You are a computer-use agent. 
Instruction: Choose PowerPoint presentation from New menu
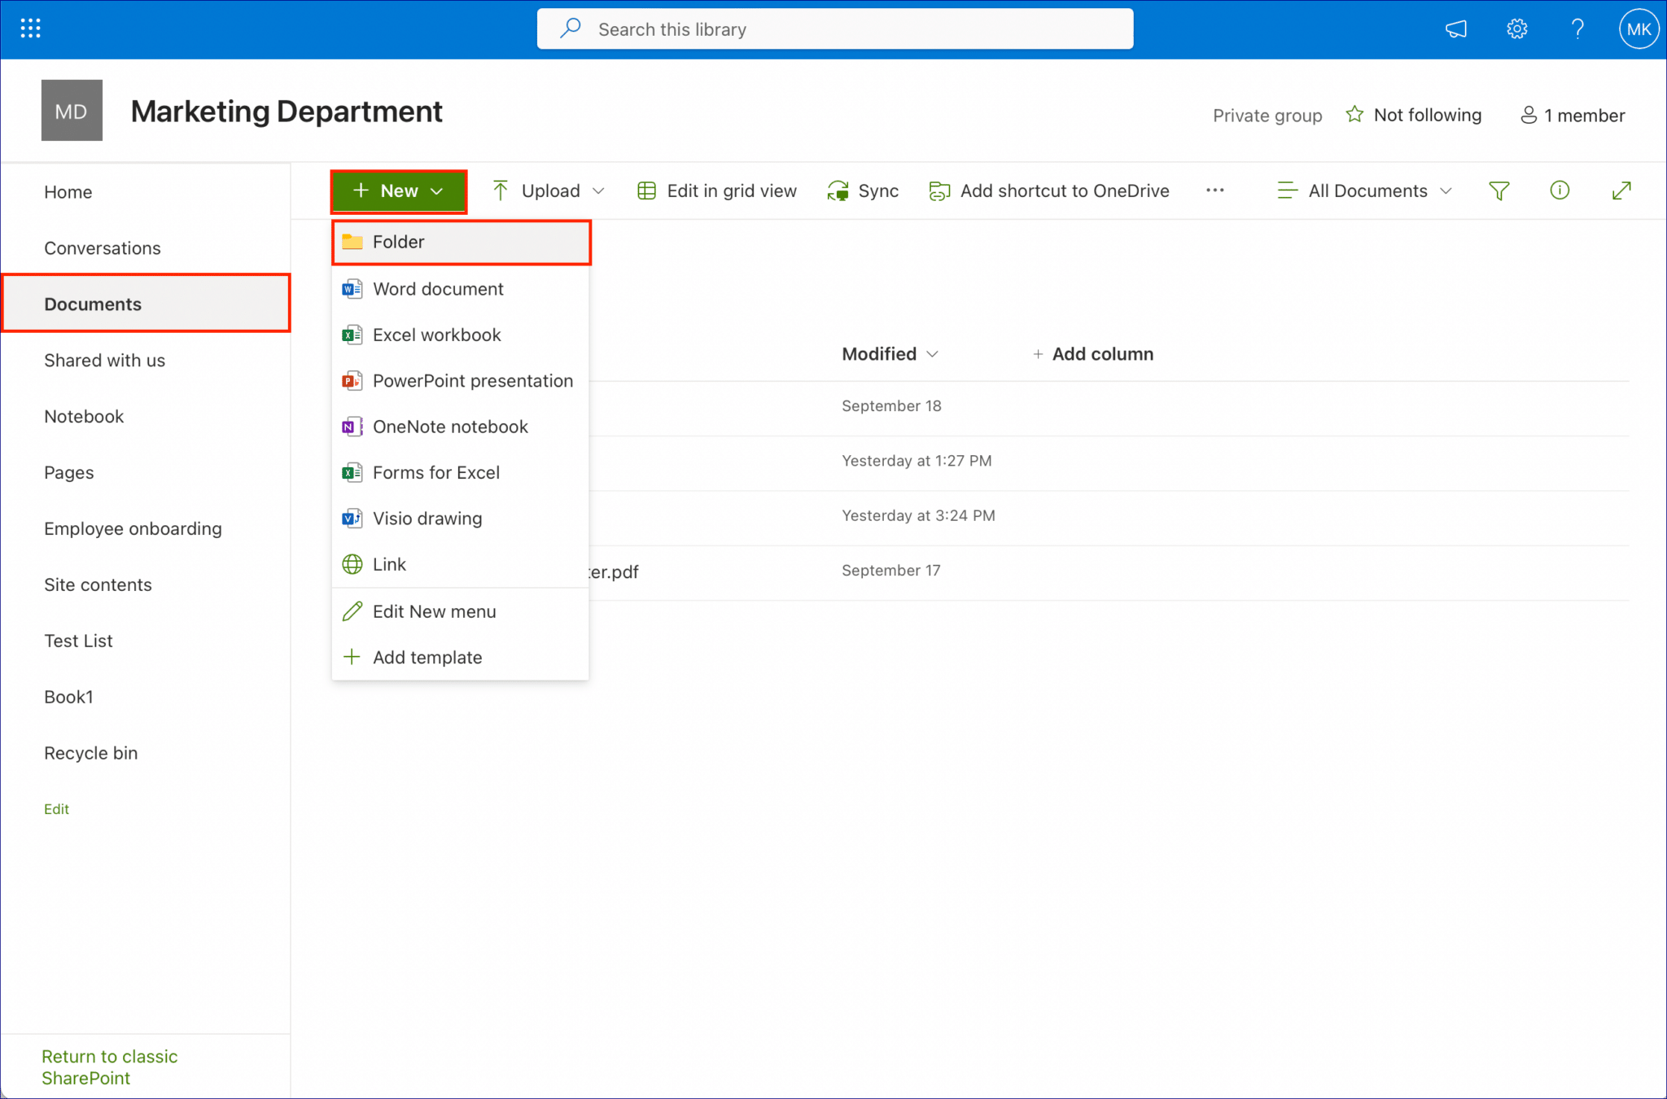472,380
